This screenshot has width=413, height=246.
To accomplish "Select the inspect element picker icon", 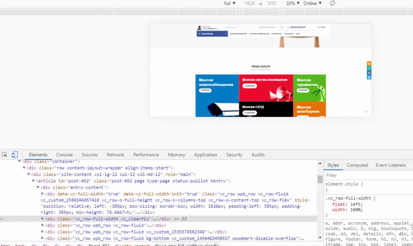I will click(x=5, y=155).
